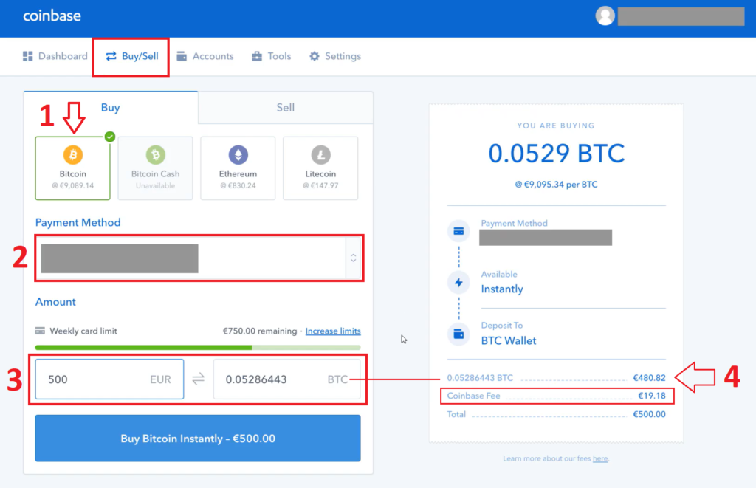Screen dimensions: 756x488
Task: Click the account name in header
Action: (x=681, y=16)
